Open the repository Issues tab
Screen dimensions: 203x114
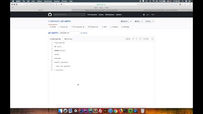point(63,27)
